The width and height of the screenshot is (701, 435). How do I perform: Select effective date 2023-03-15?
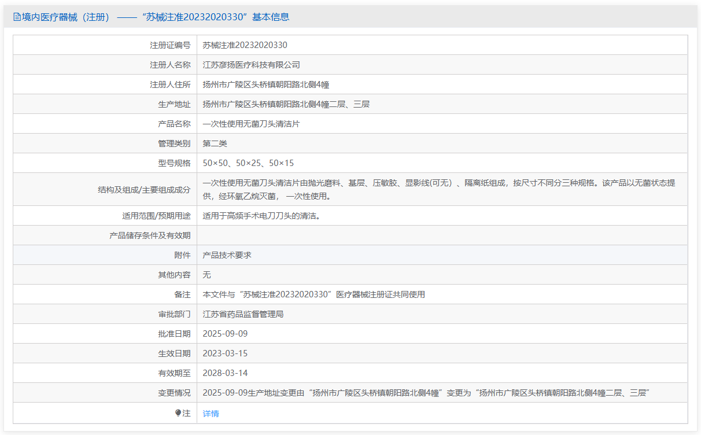(x=225, y=353)
